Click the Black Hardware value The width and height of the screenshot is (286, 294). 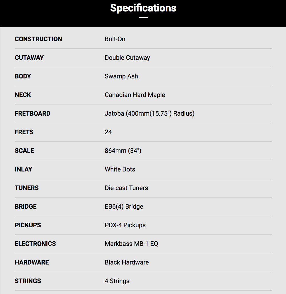pos(127,262)
